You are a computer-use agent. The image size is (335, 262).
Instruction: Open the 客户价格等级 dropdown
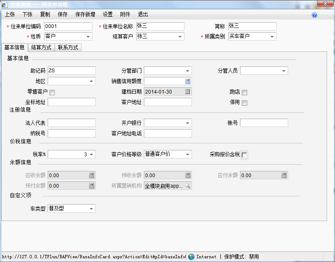click(187, 154)
